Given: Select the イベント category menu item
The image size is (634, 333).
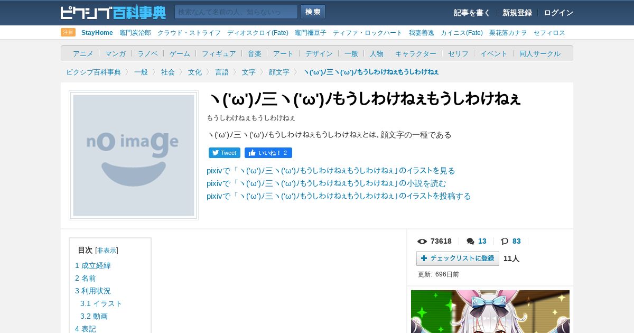Looking at the screenshot, I should (494, 53).
